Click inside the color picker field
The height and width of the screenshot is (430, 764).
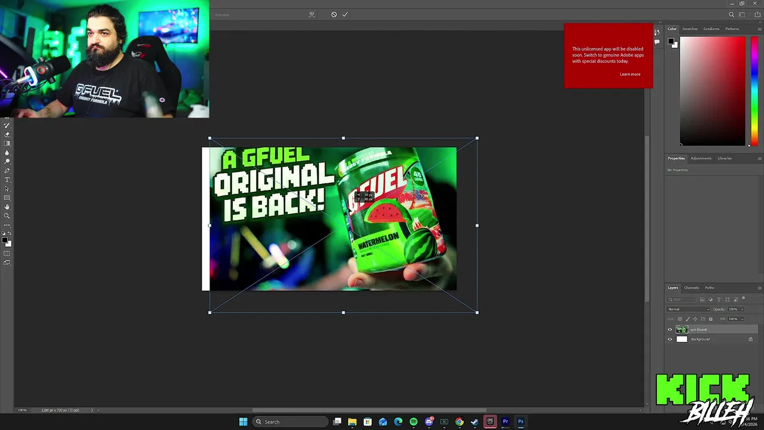[x=713, y=90]
